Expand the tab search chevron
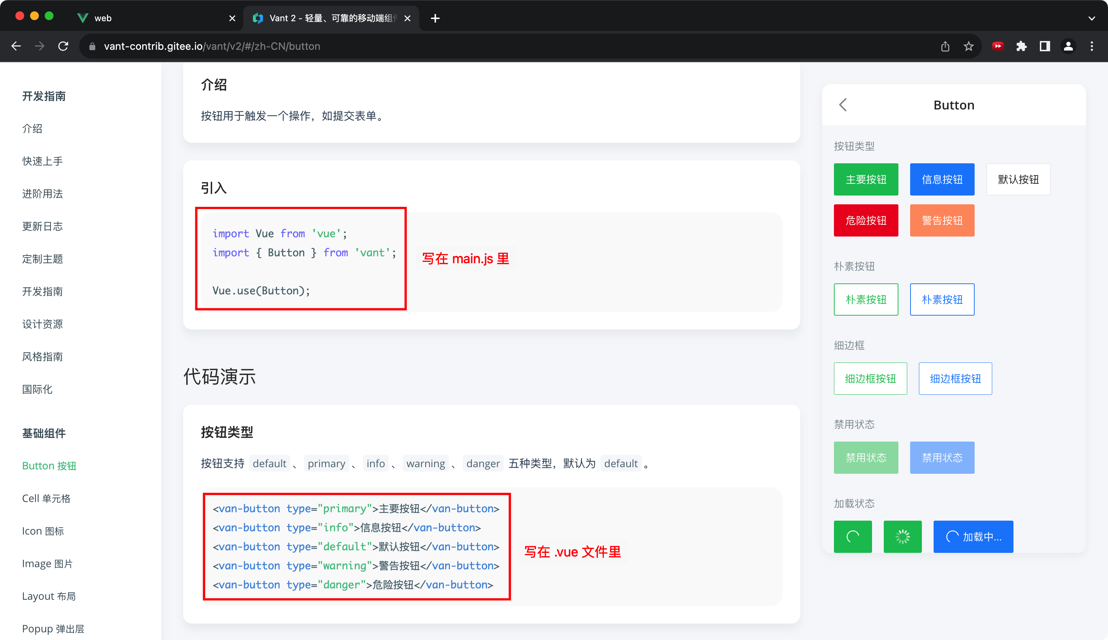The width and height of the screenshot is (1108, 640). click(1091, 18)
